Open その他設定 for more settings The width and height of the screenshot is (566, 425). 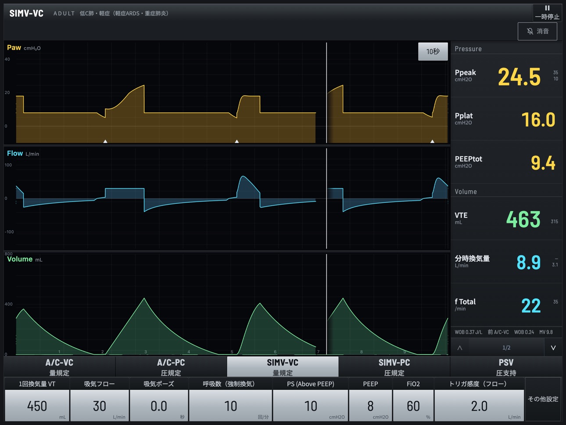tap(543, 399)
